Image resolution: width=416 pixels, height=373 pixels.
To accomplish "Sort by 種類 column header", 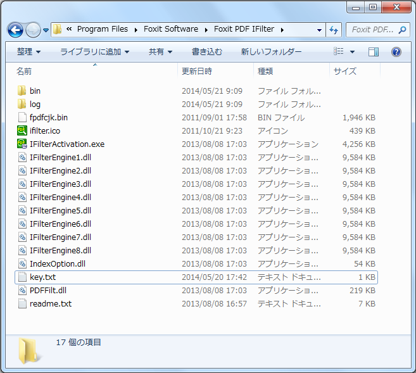I will click(x=265, y=71).
